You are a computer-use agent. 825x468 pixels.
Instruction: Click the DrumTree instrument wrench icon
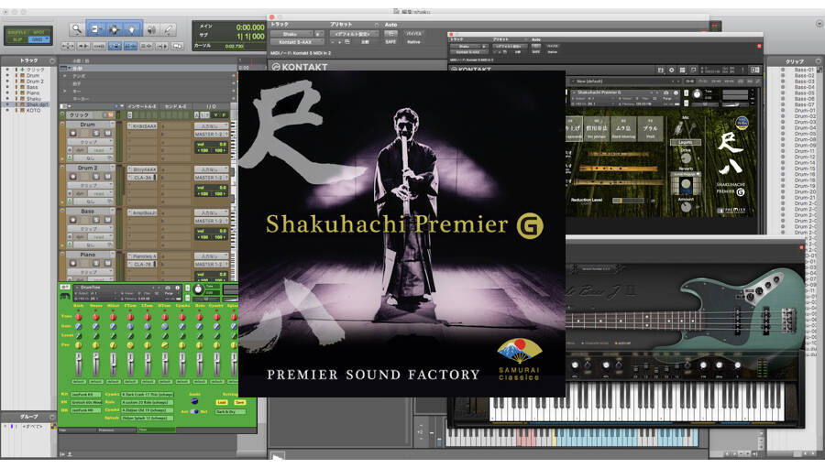tap(65, 297)
